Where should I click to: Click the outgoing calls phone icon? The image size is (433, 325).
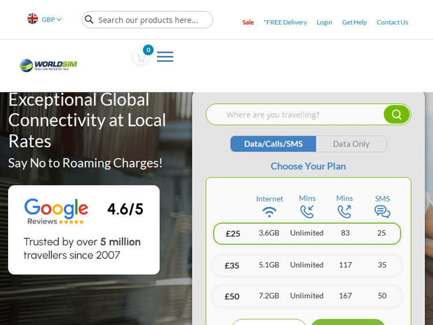pyautogui.click(x=345, y=212)
